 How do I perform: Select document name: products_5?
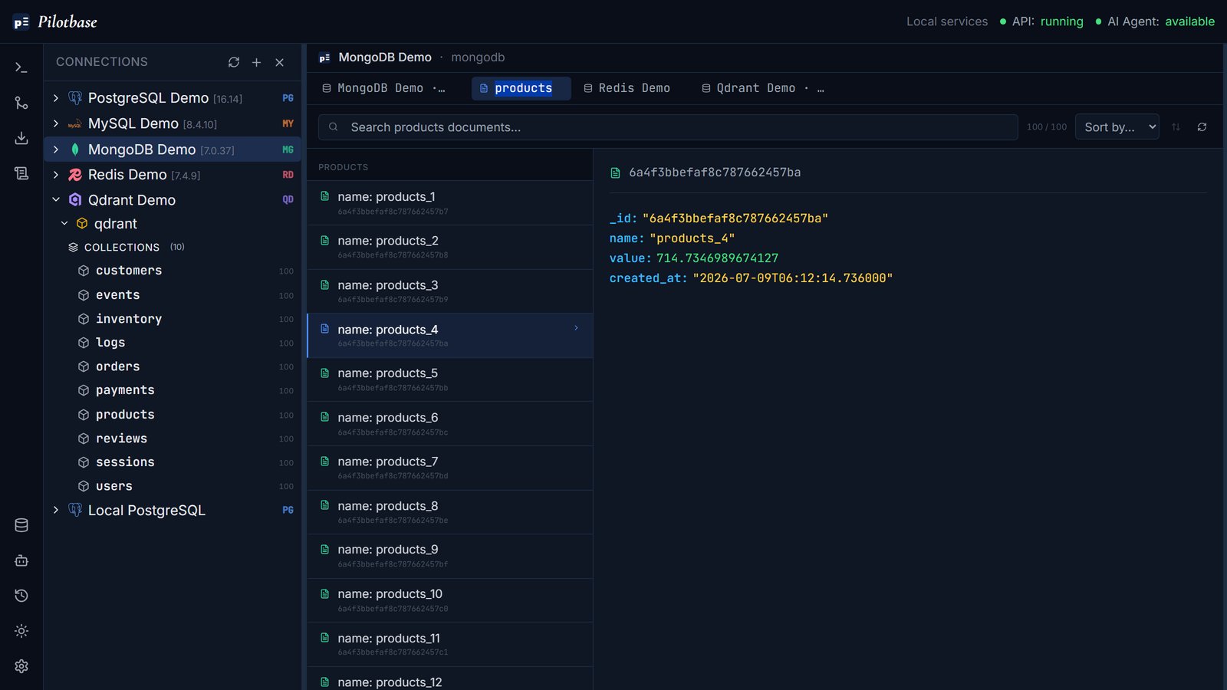[x=450, y=379]
